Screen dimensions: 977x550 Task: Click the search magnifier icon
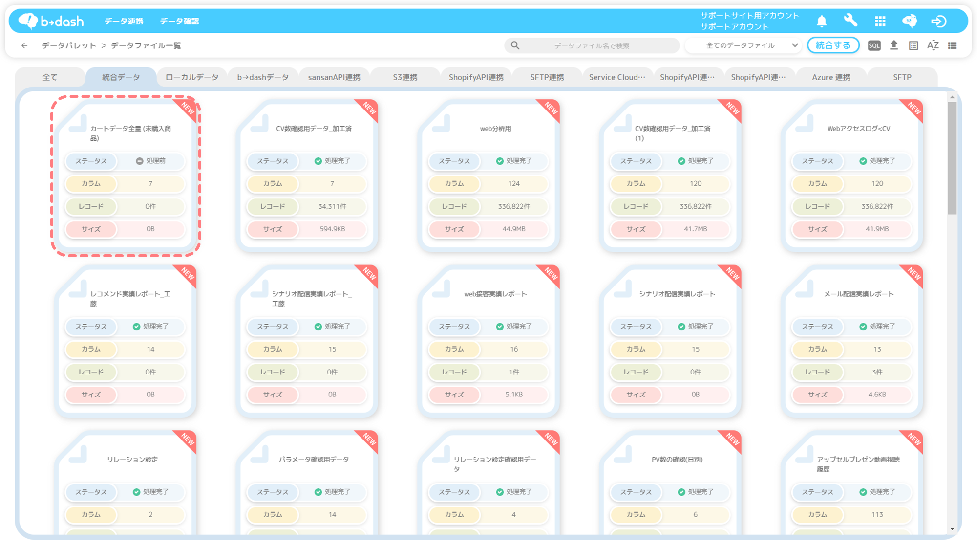click(515, 45)
